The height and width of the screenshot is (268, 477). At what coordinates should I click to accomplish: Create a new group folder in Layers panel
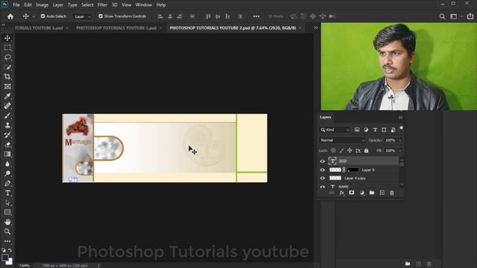[x=372, y=193]
